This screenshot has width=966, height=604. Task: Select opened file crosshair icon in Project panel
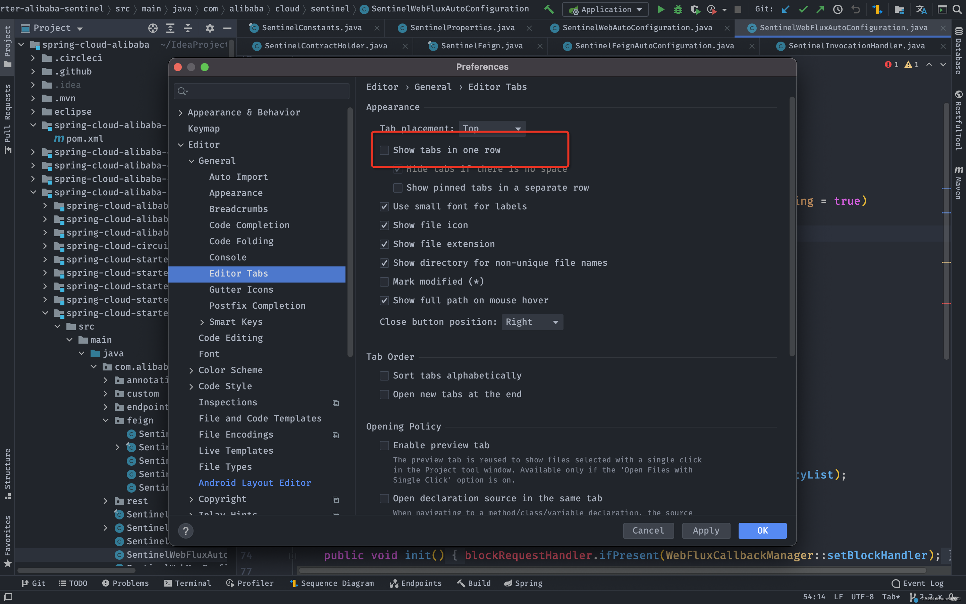[x=153, y=28]
